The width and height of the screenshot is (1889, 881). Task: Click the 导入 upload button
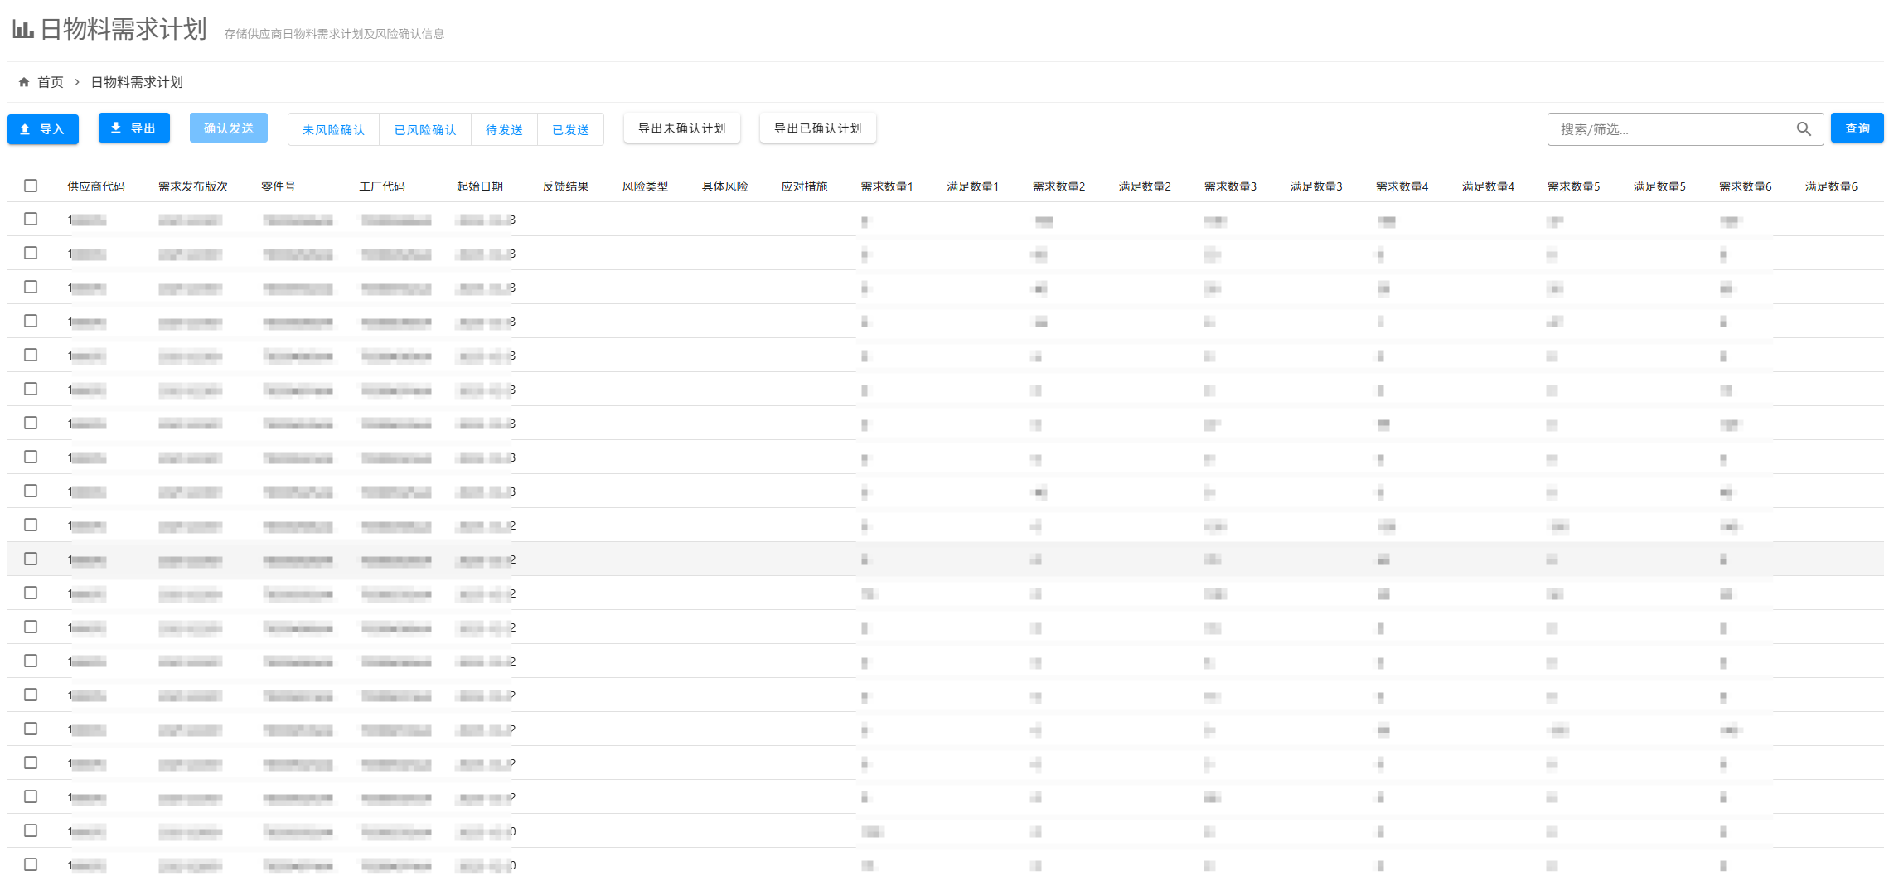43,129
